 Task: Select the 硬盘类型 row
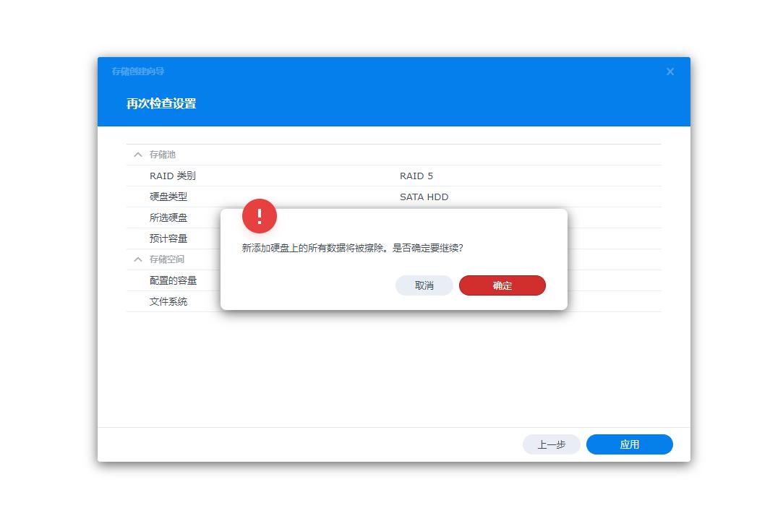(x=168, y=197)
